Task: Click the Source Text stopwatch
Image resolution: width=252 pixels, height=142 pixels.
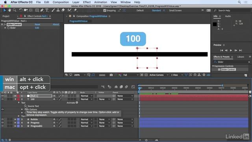Action: (25, 106)
